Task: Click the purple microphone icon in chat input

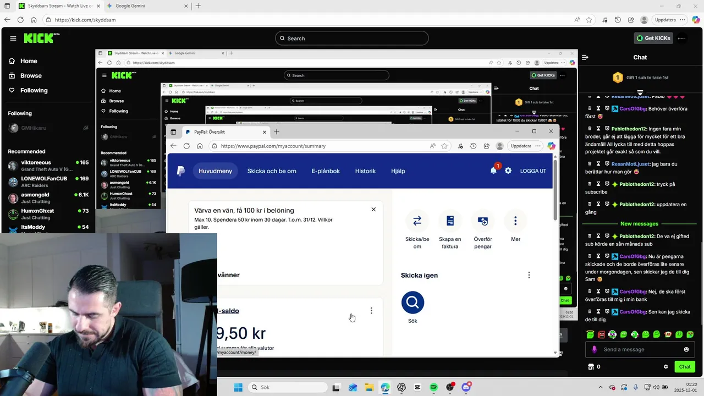Action: pos(594,349)
